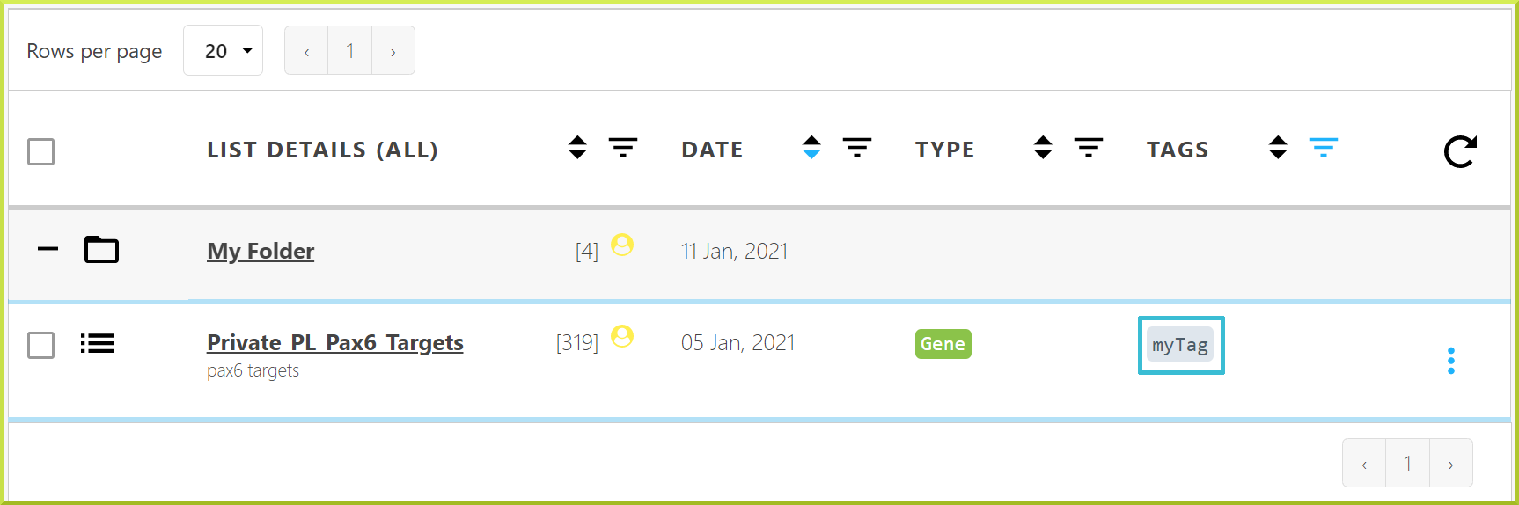Click the refresh table icon
The height and width of the screenshot is (505, 1519).
click(x=1460, y=151)
